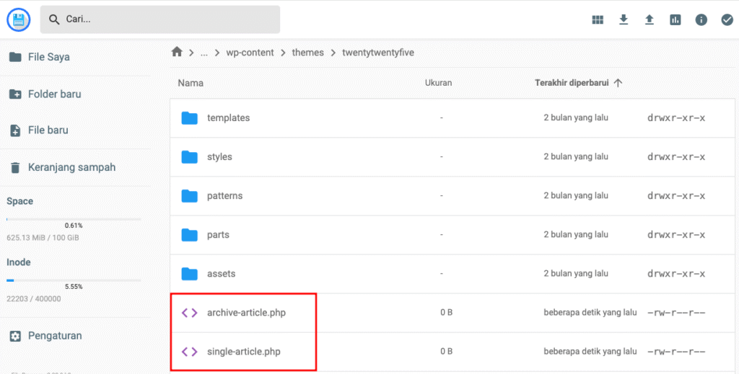Click the File Saya folder icon
This screenshot has width=739, height=374.
click(x=15, y=57)
